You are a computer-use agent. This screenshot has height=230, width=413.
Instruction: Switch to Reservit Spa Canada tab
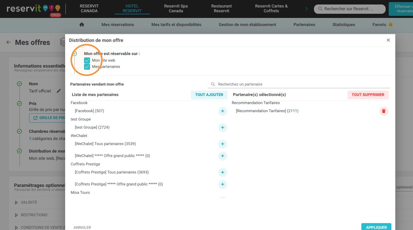tap(176, 8)
